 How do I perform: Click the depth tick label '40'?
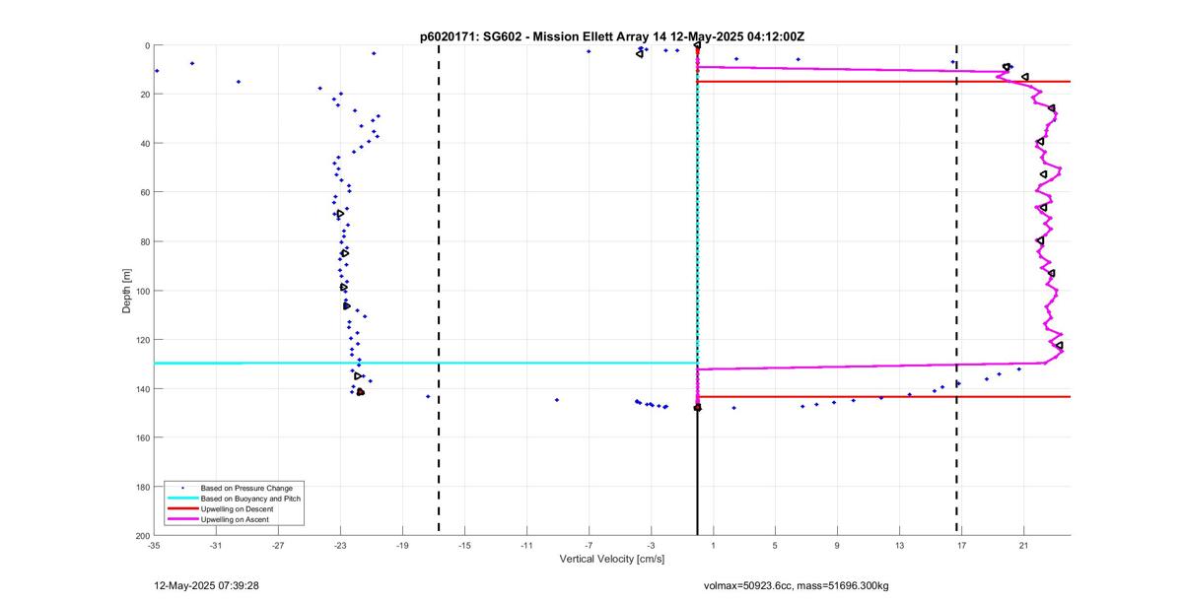pyautogui.click(x=144, y=144)
